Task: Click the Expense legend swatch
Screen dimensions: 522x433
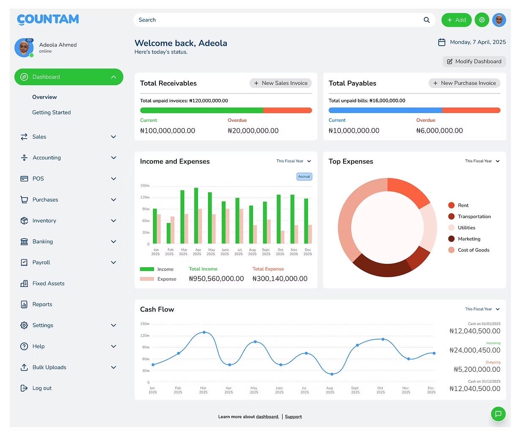Action: 147,279
